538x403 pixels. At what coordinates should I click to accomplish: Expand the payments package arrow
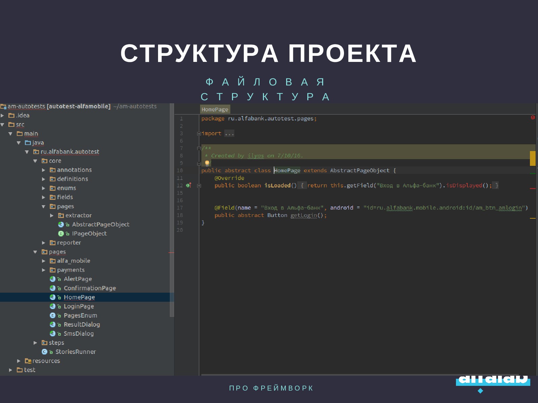(x=43, y=270)
